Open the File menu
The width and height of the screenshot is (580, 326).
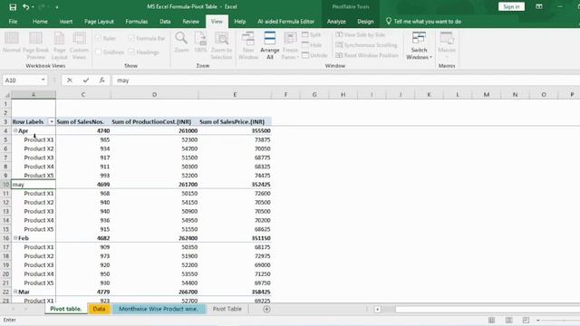pyautogui.click(x=13, y=22)
